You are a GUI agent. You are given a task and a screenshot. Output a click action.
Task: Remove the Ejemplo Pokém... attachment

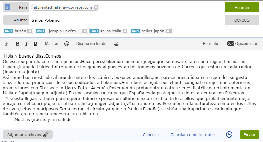pos(85,31)
